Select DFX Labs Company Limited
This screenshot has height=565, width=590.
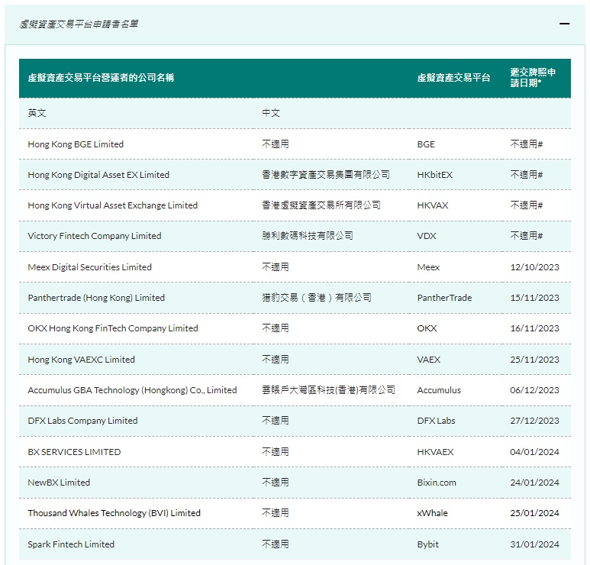click(82, 421)
